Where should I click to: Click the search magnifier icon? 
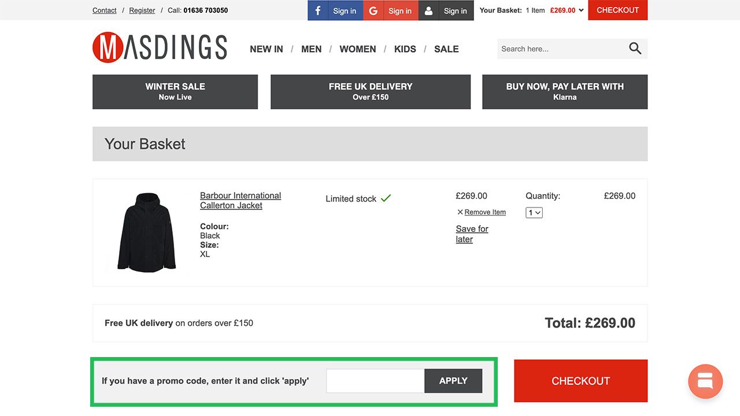coord(635,49)
